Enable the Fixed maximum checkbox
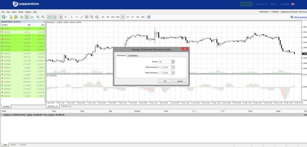307x147 pixels. [x=160, y=73]
